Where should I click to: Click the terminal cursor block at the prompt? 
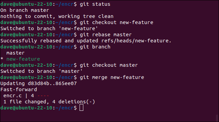(x=81, y=108)
